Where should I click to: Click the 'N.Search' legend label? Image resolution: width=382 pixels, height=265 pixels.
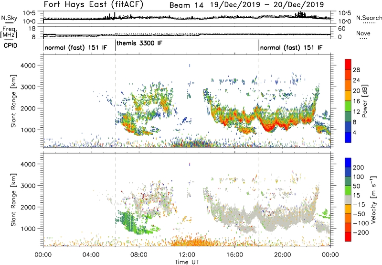pyautogui.click(x=369, y=18)
